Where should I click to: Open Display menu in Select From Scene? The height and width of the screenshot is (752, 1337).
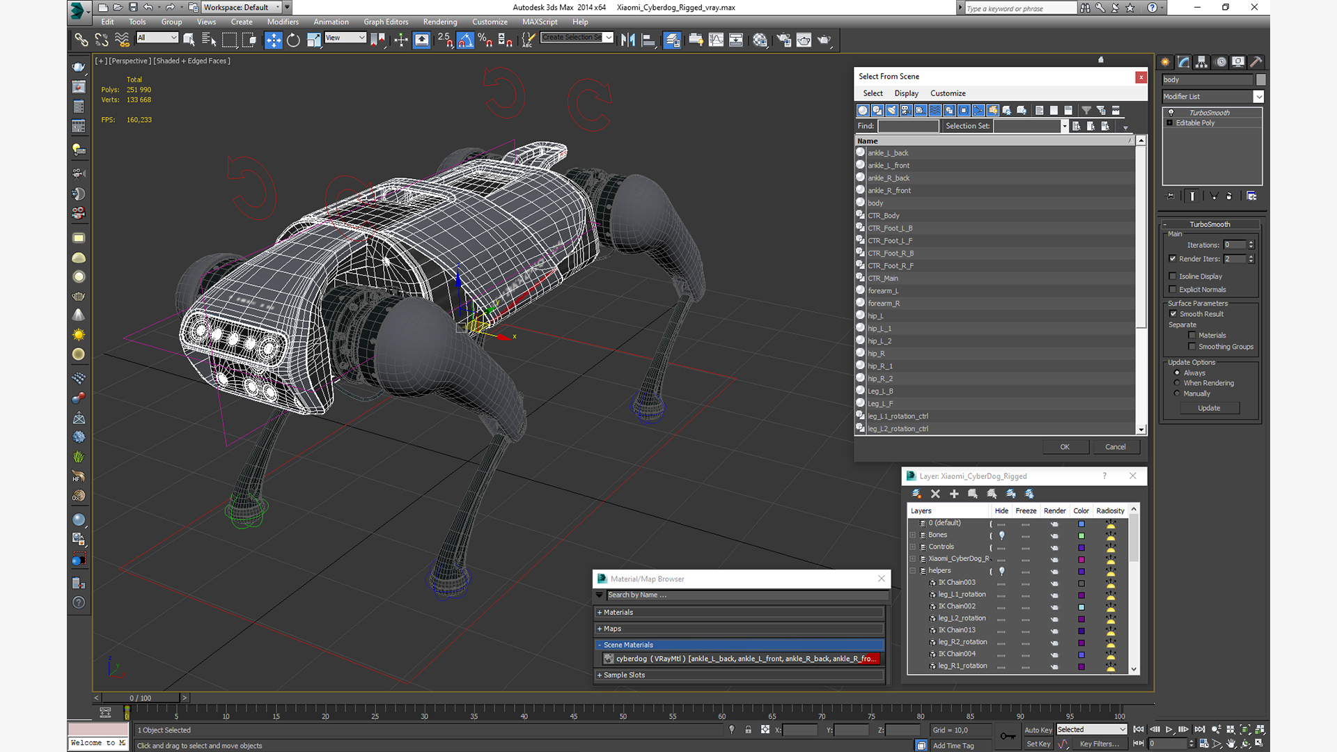point(906,93)
